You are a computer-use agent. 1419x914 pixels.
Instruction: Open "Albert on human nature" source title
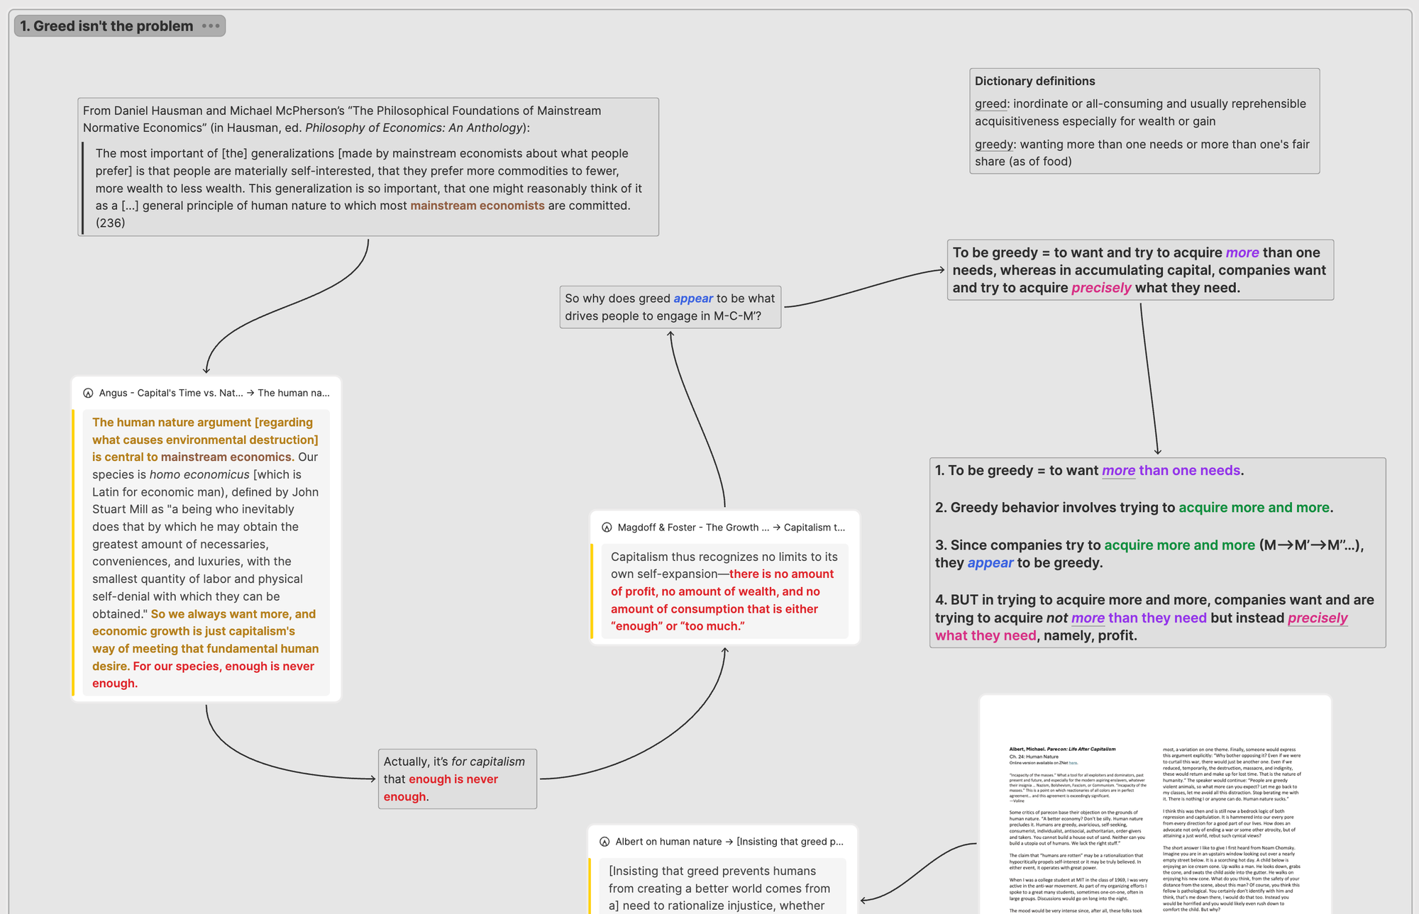(668, 842)
